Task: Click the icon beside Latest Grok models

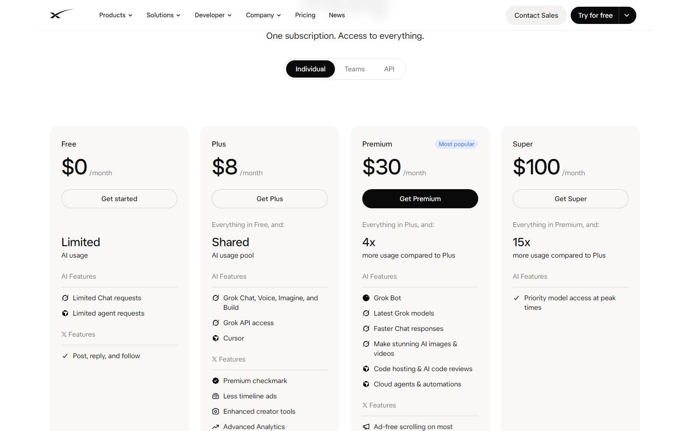Action: point(366,313)
